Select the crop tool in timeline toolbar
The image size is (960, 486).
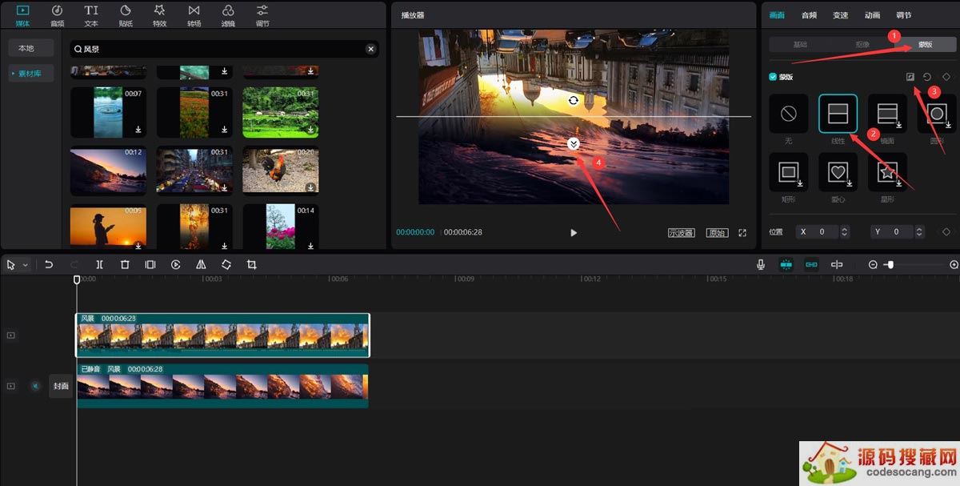pos(252,264)
